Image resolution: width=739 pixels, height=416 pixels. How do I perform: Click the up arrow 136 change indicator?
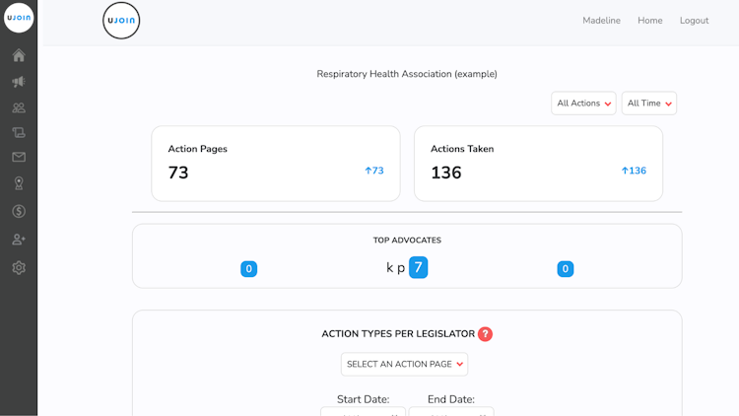[x=634, y=171]
